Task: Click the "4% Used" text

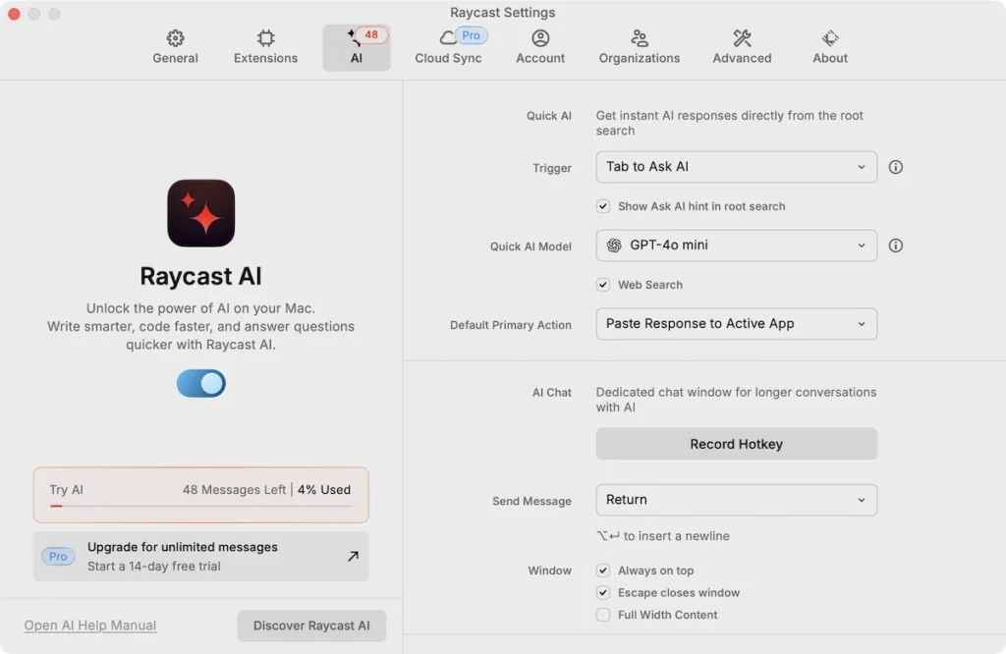Action: point(324,490)
